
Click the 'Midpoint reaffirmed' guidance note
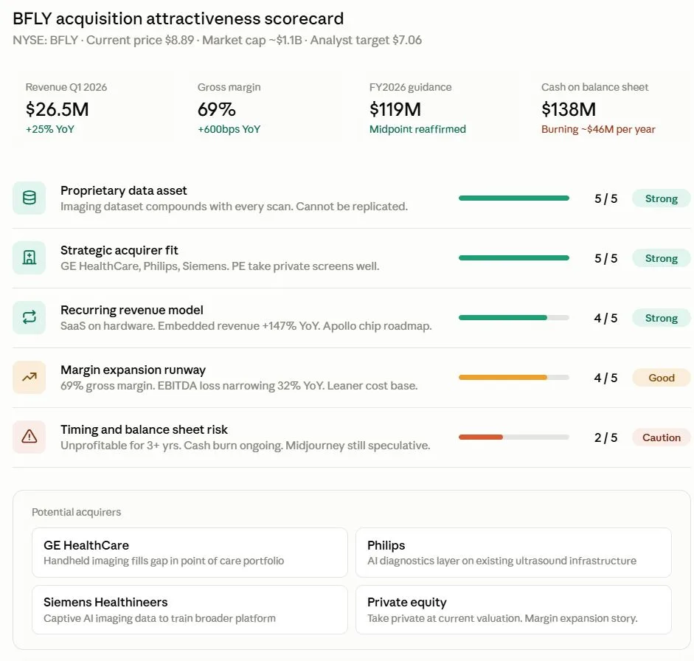pos(417,129)
